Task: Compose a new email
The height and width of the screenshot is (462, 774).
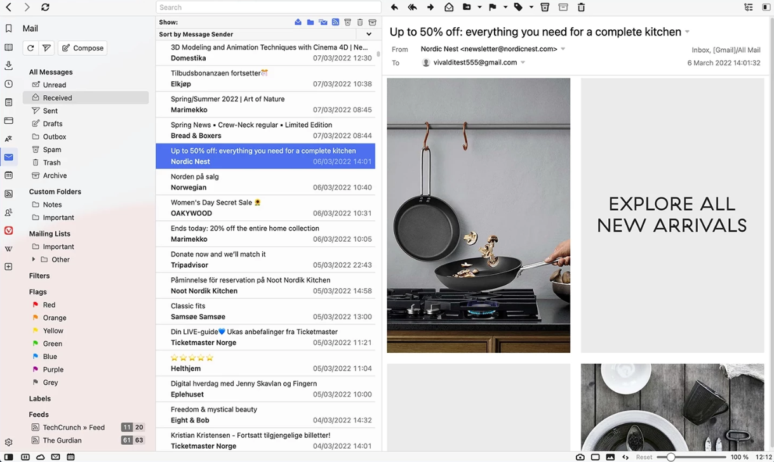Action: point(83,48)
